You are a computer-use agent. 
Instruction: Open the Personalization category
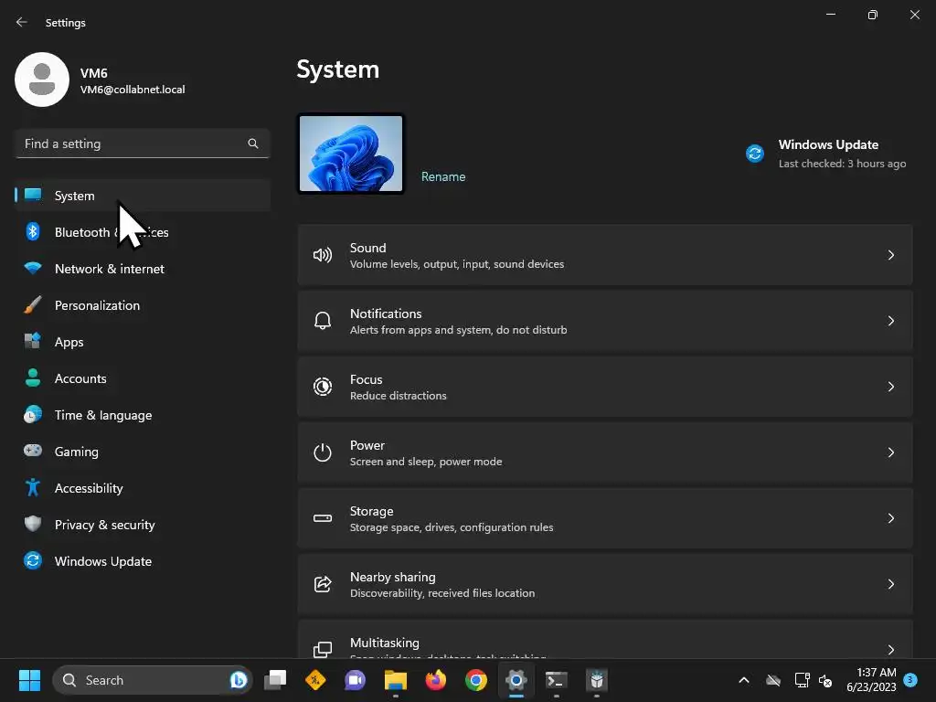(x=142, y=305)
